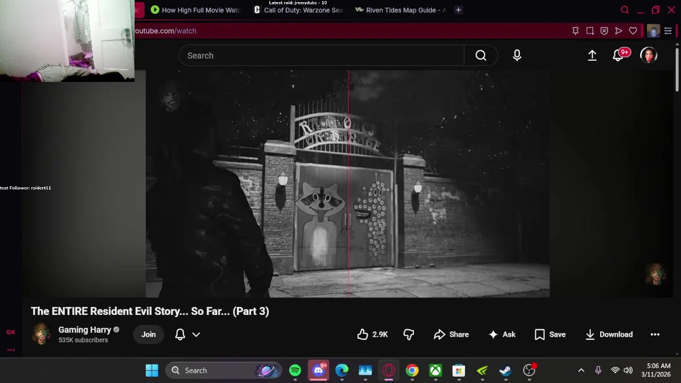
Task: Open the volume speaker tray icon
Action: pos(628,370)
